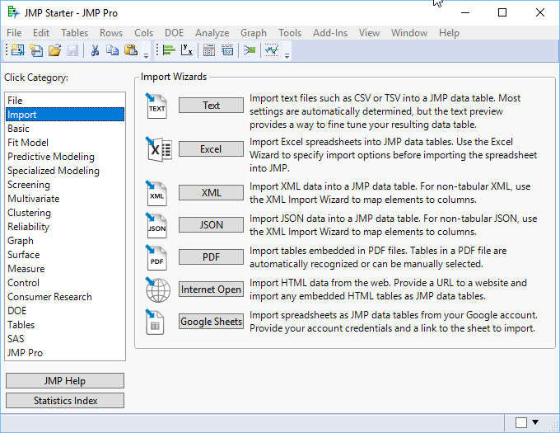This screenshot has height=433, width=560.
Task: Click the Cut scissors icon
Action: 95,50
